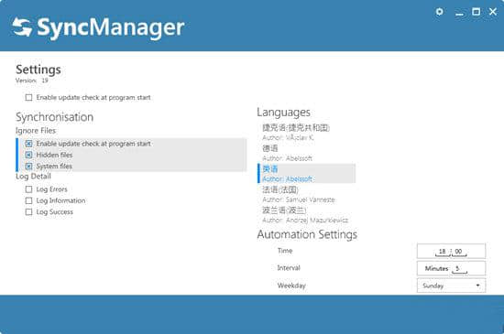Image resolution: width=504 pixels, height=334 pixels.
Task: Tick the Log Information checkbox
Action: [29, 200]
